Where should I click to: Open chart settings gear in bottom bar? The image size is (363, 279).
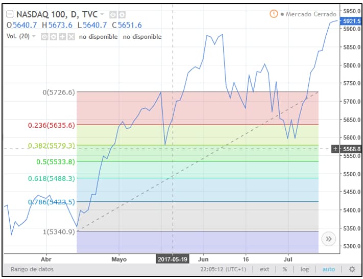(352, 269)
